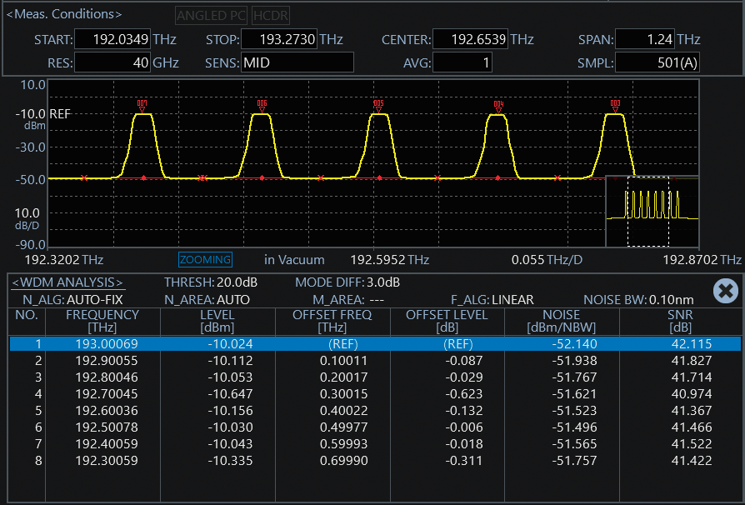Click the SNR column header

coord(680,321)
